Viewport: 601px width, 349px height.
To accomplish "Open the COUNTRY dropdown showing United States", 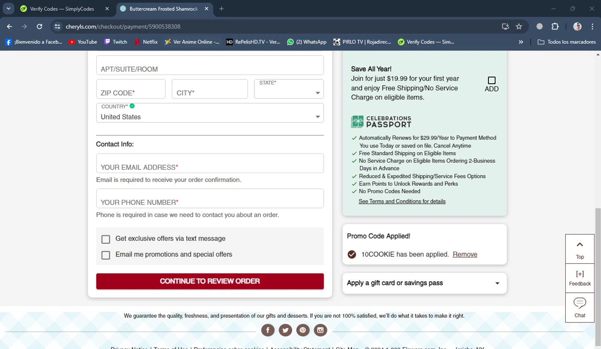I will 210,113.
